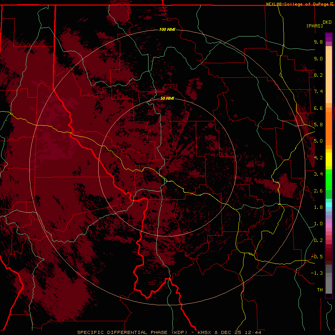Click the TH threshold label
The height and width of the screenshot is (335, 335).
click(x=320, y=290)
